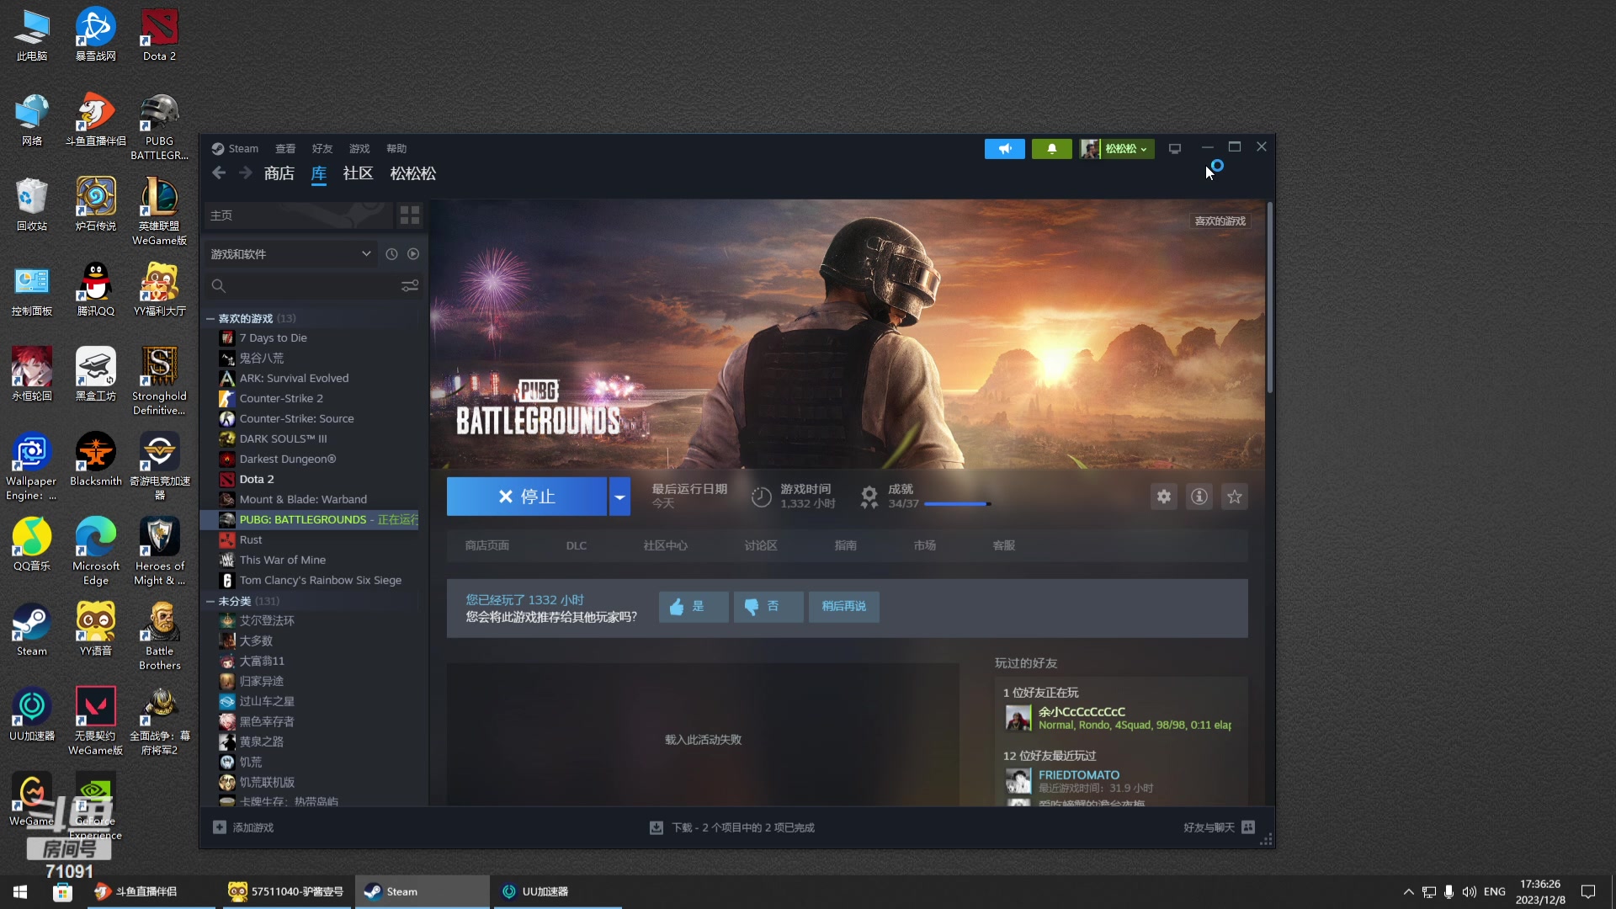The height and width of the screenshot is (909, 1616).
Task: Open the friends and chat icon
Action: [x=1248, y=827]
